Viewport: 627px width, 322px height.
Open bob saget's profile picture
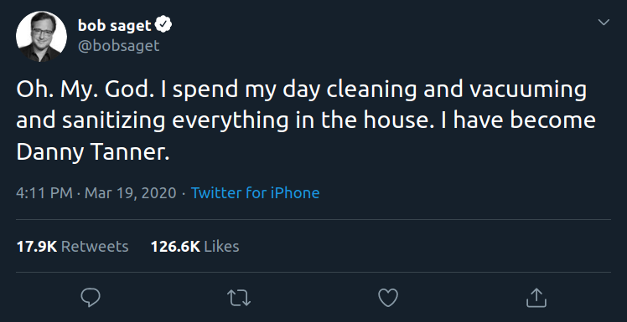click(41, 36)
